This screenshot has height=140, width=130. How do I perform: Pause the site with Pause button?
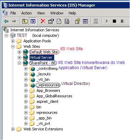click(122, 21)
